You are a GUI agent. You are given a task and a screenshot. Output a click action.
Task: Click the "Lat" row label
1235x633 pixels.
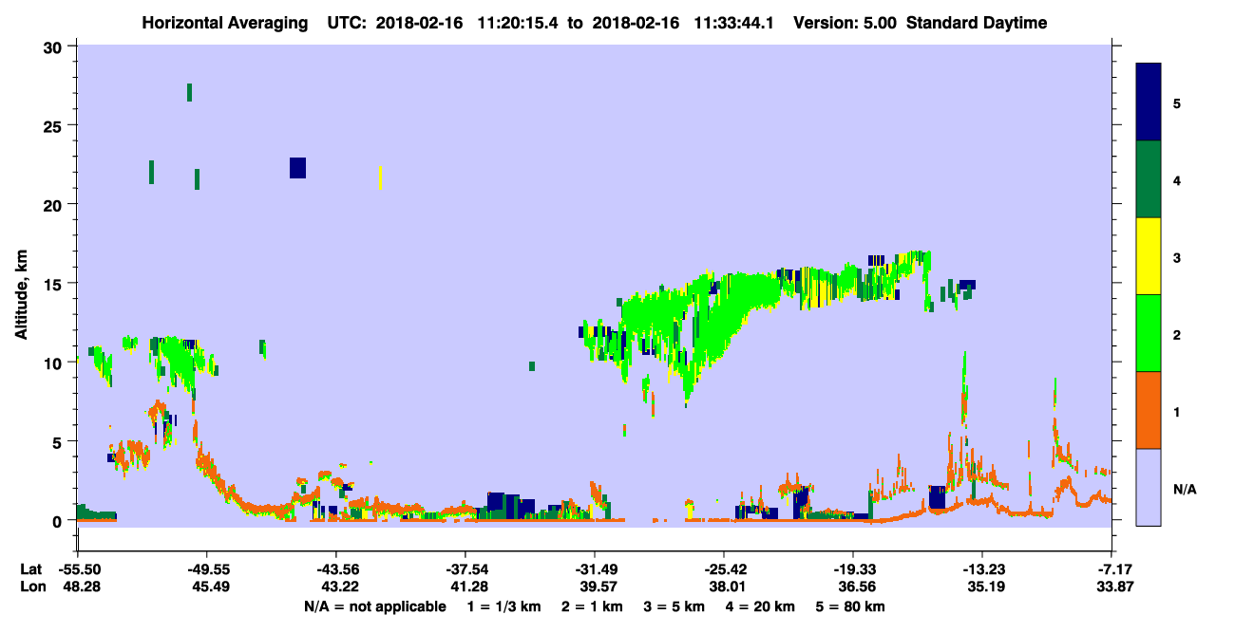(x=29, y=569)
